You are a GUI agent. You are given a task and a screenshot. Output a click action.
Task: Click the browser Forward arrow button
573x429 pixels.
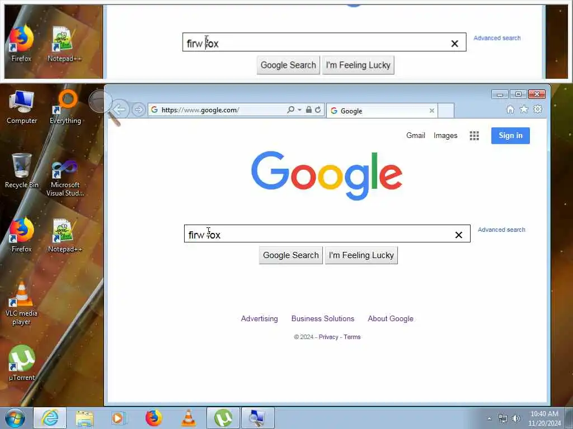138,109
